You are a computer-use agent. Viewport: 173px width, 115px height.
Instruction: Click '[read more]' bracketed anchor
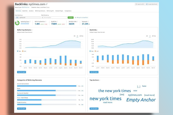click(149, 95)
